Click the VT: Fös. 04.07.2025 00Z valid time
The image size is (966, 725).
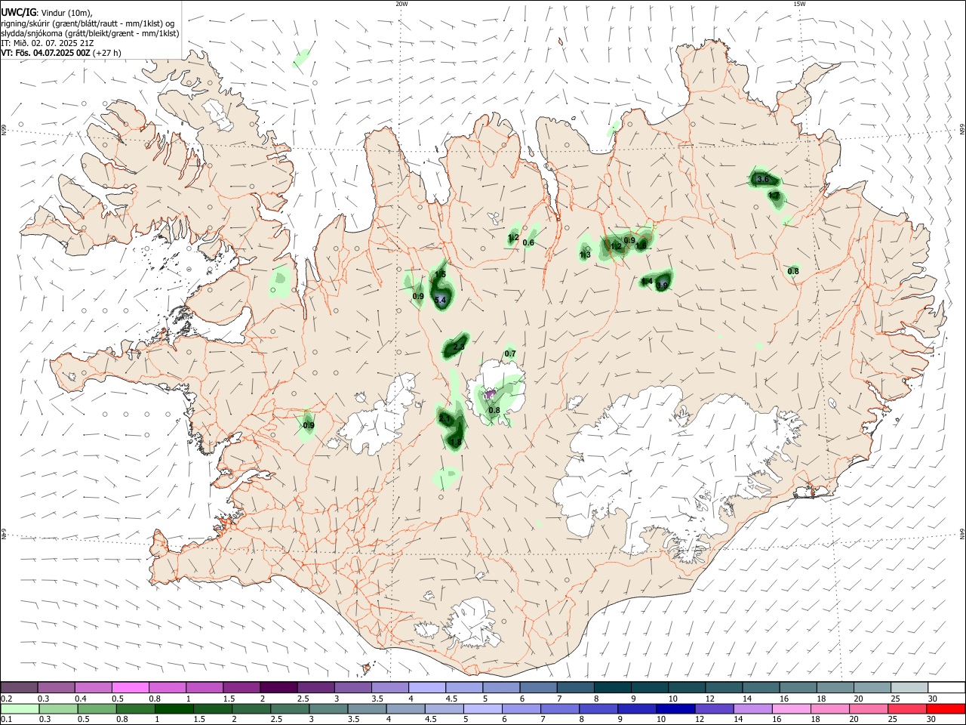(46, 53)
